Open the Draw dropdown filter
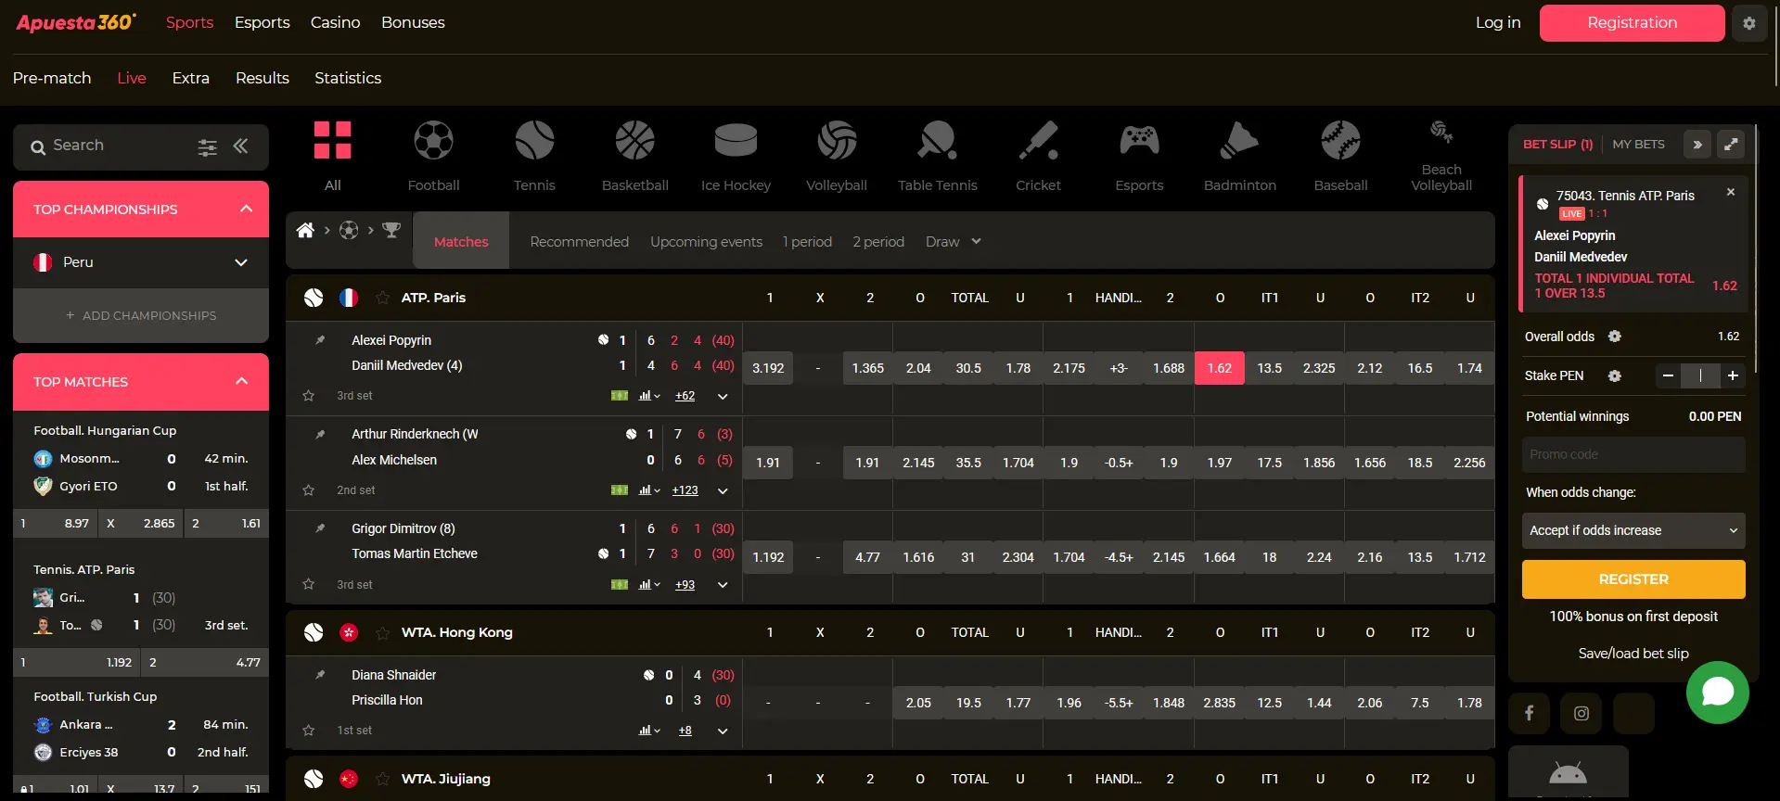The image size is (1780, 801). (x=953, y=242)
